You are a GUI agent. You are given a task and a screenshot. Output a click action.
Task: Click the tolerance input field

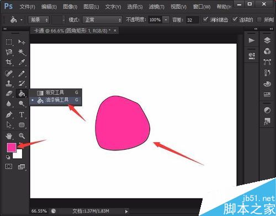[x=192, y=20]
